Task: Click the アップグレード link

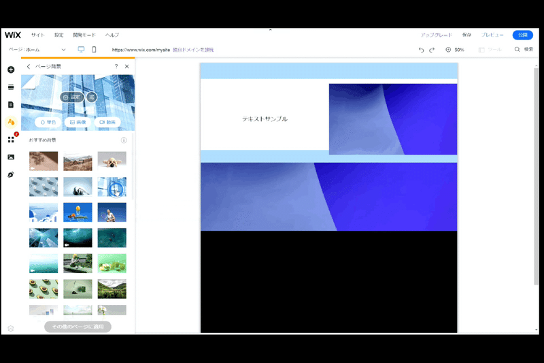Action: (437, 35)
